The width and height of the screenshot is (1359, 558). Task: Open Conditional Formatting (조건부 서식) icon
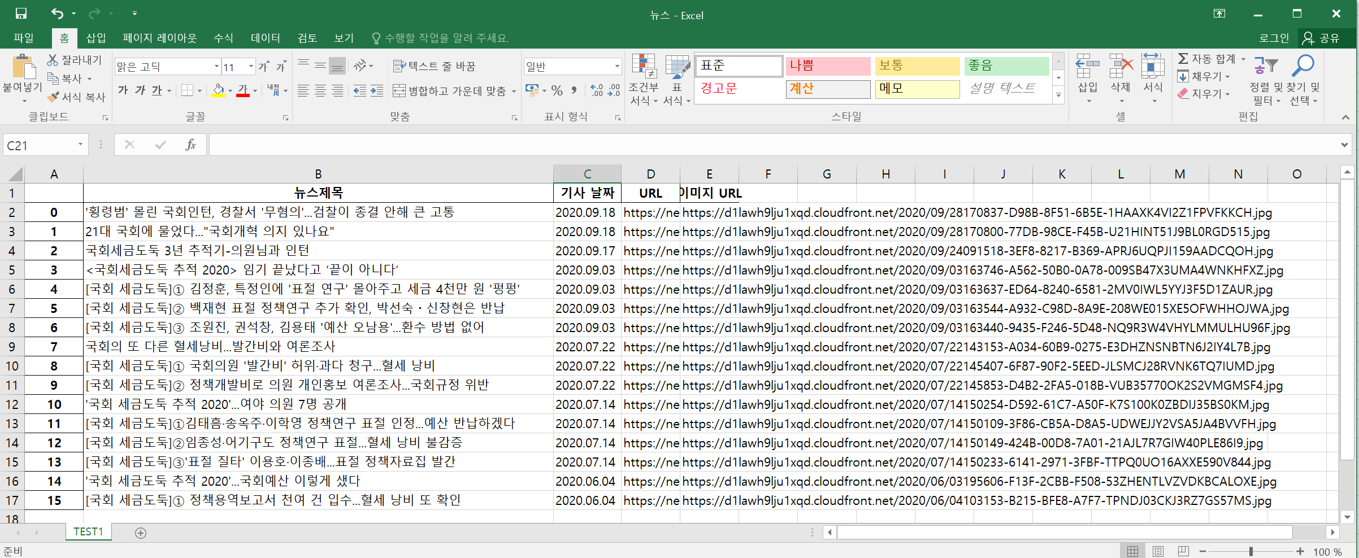[643, 68]
